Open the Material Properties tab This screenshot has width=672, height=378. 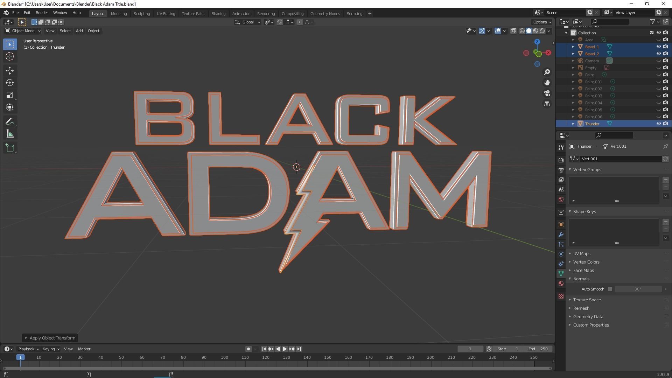click(561, 283)
